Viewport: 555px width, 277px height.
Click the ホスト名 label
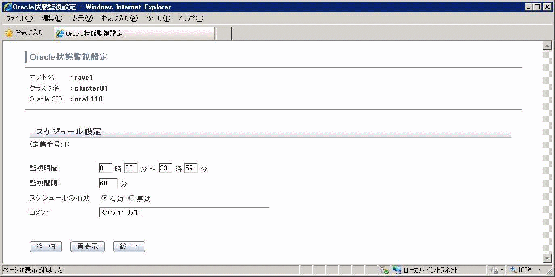[x=42, y=77]
